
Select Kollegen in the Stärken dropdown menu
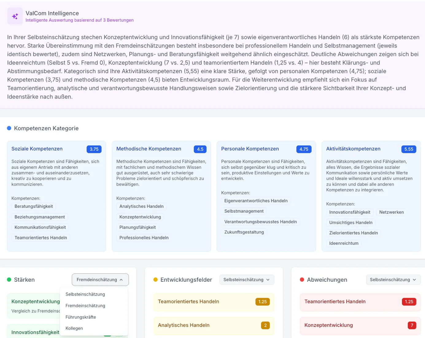pos(74,328)
